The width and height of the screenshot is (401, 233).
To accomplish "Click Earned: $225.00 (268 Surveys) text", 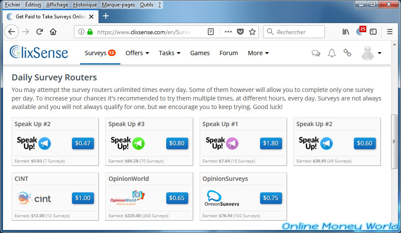I will pyautogui.click(x=138, y=215).
